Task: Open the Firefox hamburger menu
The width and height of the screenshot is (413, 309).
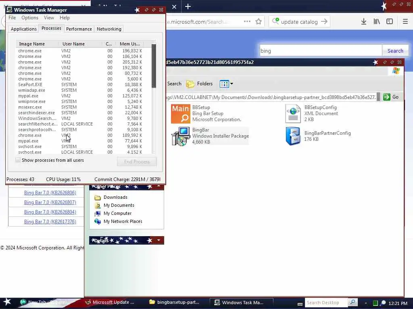Action: tap(405, 22)
